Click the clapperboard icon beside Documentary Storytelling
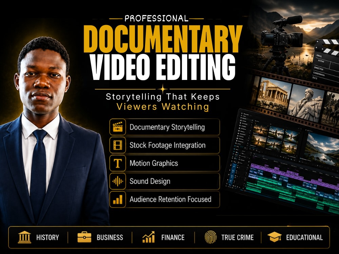 point(118,127)
